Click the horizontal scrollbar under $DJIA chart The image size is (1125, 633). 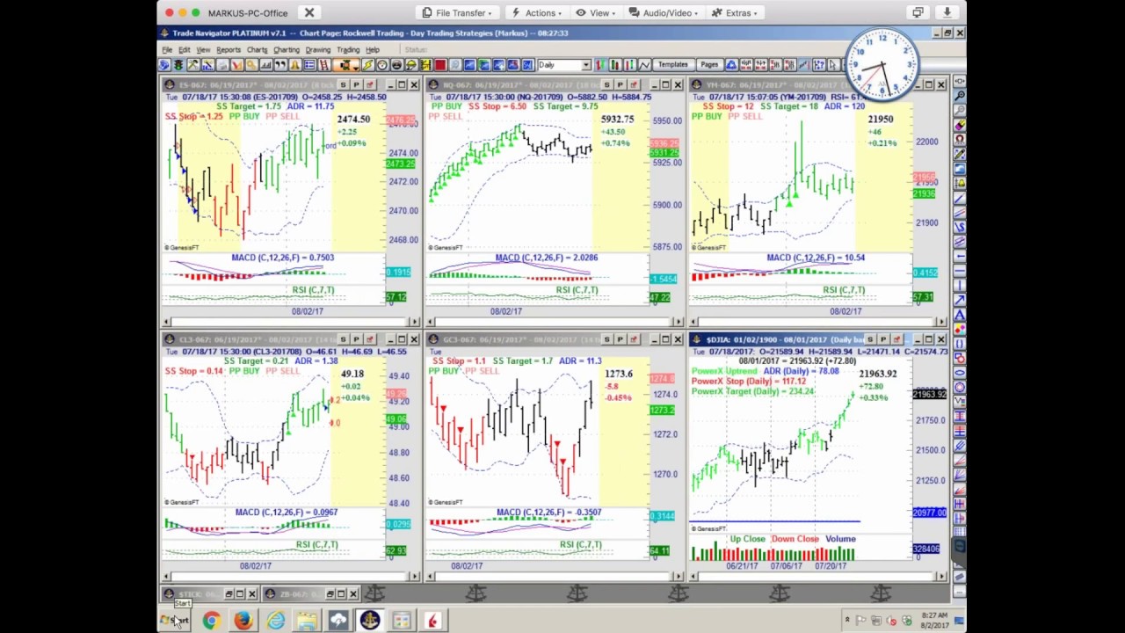[x=818, y=577]
